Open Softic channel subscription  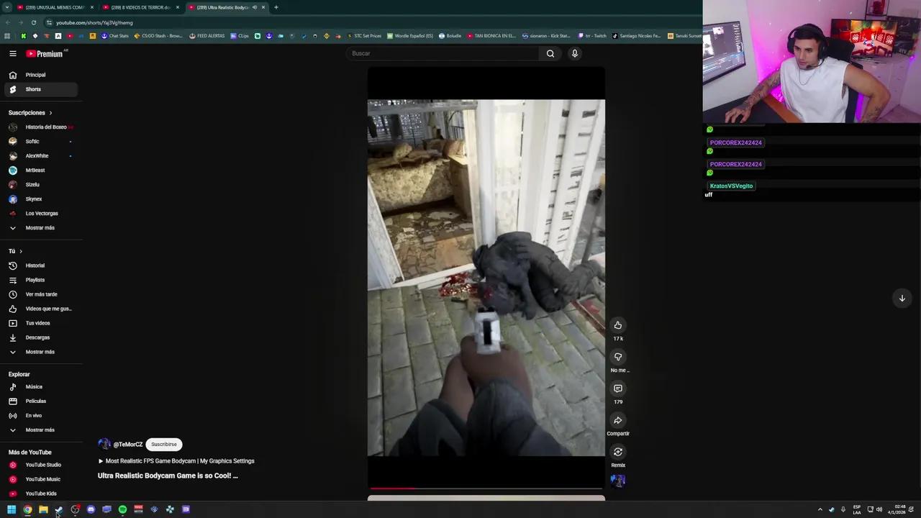pyautogui.click(x=40, y=142)
